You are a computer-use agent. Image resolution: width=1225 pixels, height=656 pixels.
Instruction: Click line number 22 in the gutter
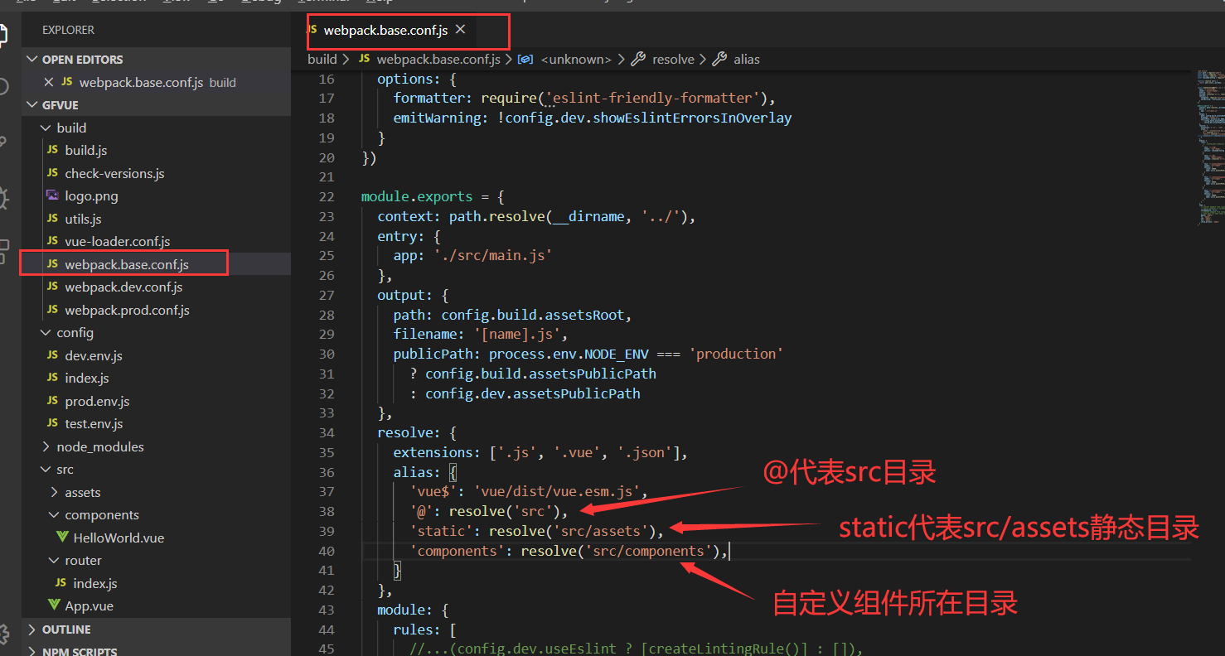(326, 196)
